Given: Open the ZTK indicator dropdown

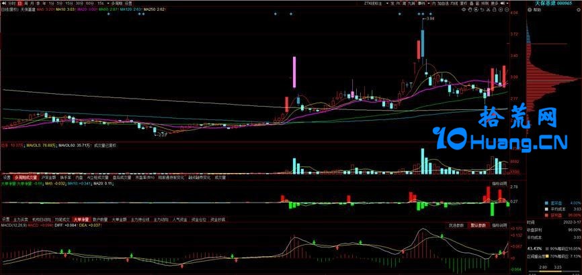Looking at the screenshot, I should pos(373,3).
